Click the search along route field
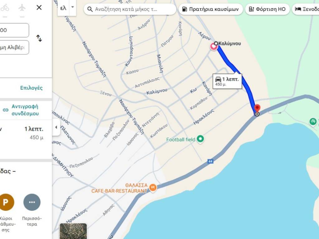 130,9
